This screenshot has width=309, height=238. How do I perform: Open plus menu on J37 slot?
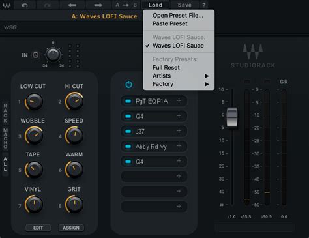(179, 131)
